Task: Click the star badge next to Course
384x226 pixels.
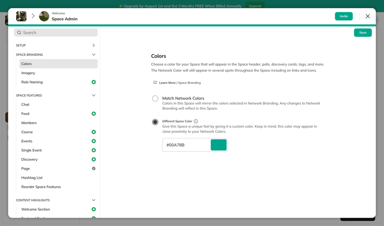Action: 94,132
